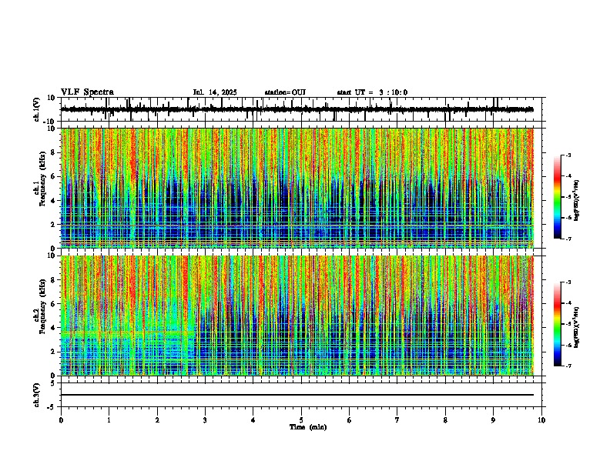Viewport: 610px width, 471px height.
Task: Click the flat ch.3 trace line
Action: coord(297,395)
